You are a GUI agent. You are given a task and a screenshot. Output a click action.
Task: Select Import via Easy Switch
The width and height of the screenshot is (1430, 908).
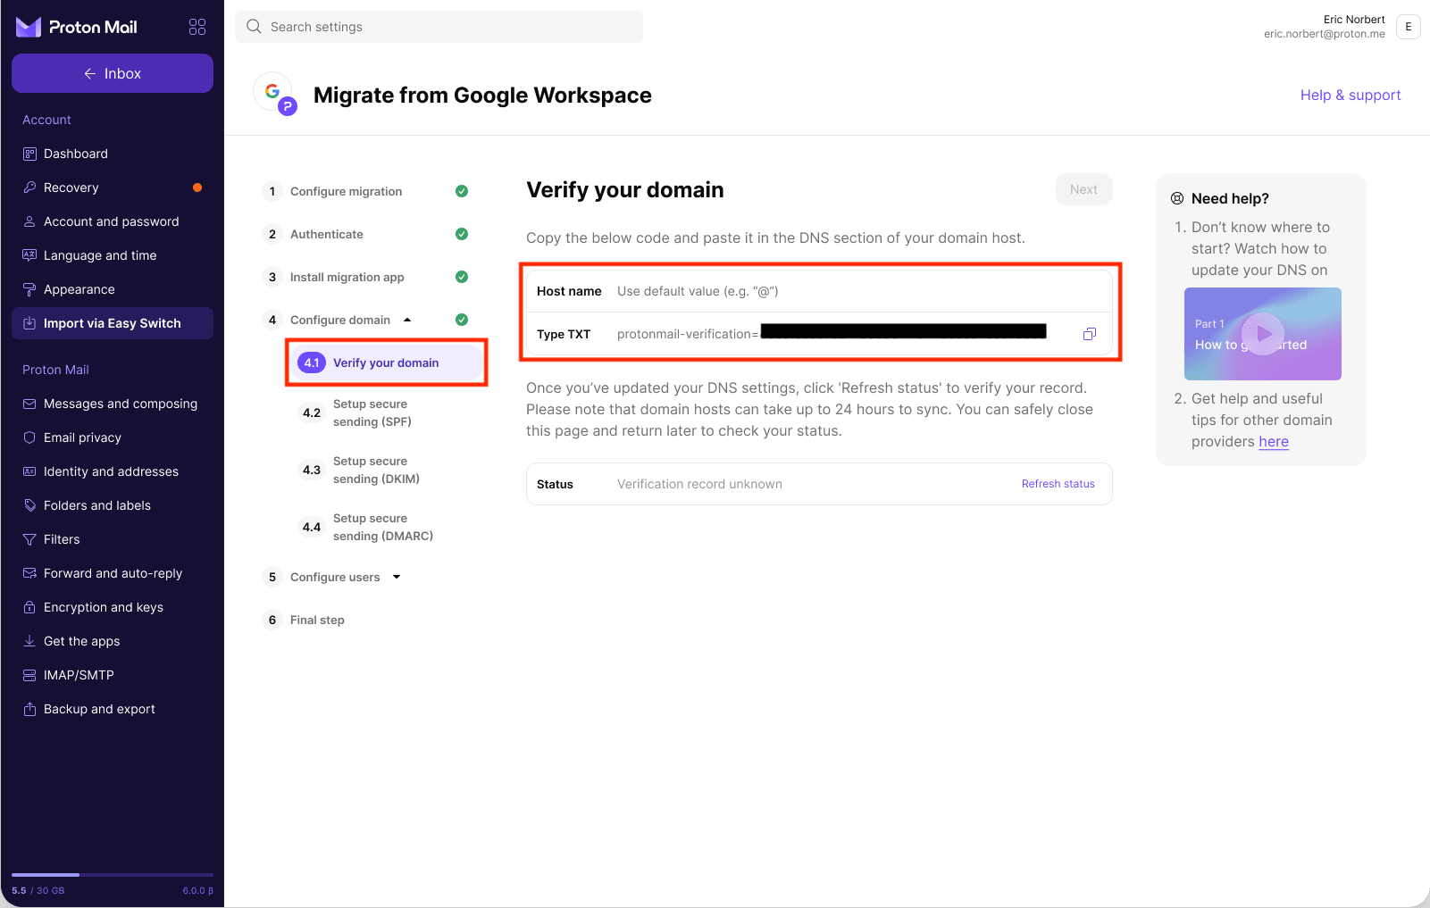pyautogui.click(x=113, y=323)
